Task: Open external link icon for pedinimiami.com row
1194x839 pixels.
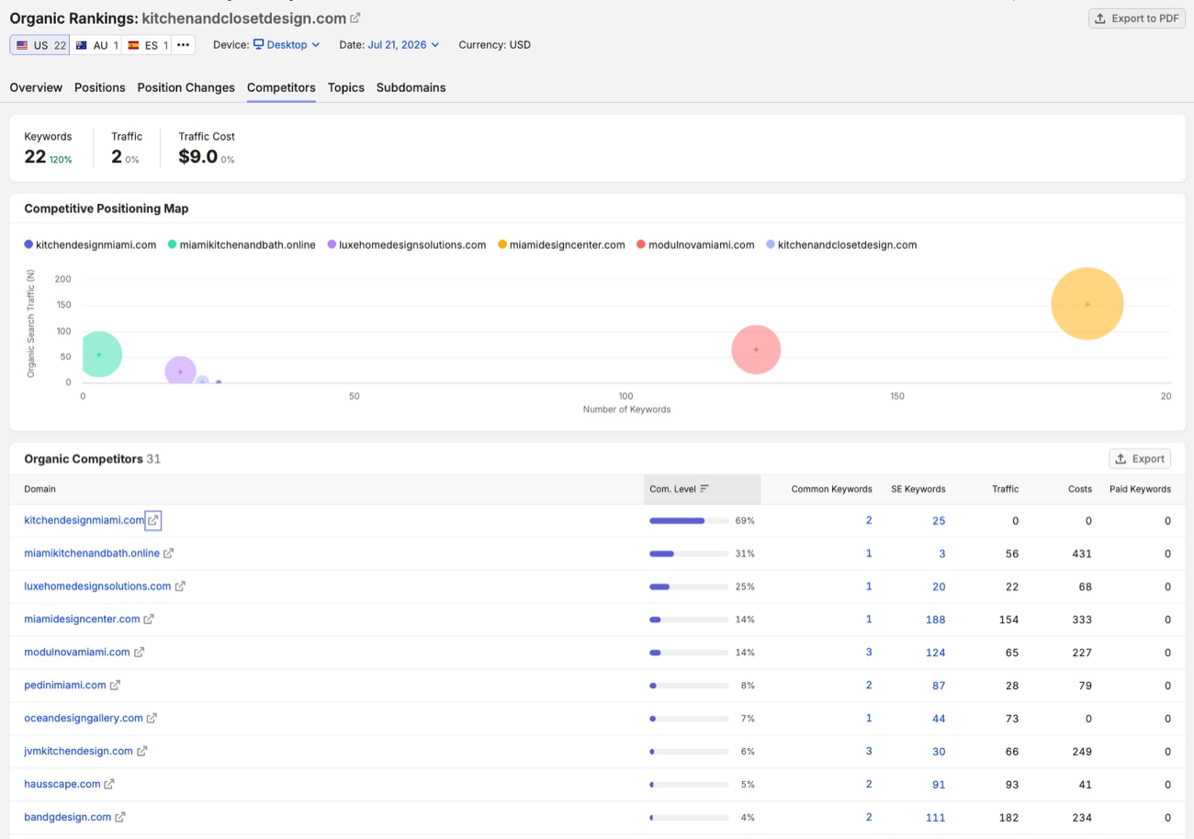Action: point(116,686)
